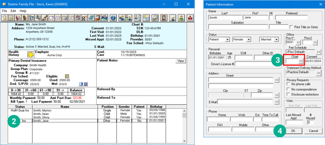Viewport: 325px width, 145px height.
Task: Expand the Female gender dropdown
Action: (x=249, y=40)
